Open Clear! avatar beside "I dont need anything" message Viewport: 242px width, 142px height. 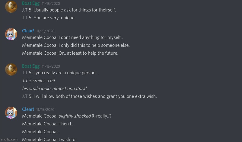pyautogui.click(x=11, y=34)
